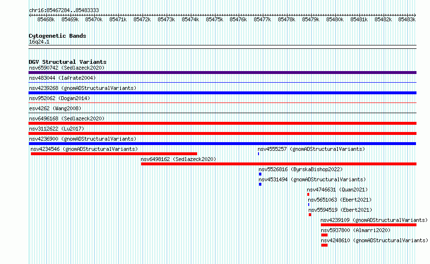Viewport: 430px width, 264px height.
Task: Select nsv952062 (Dogan2014) label
Action: (59, 98)
